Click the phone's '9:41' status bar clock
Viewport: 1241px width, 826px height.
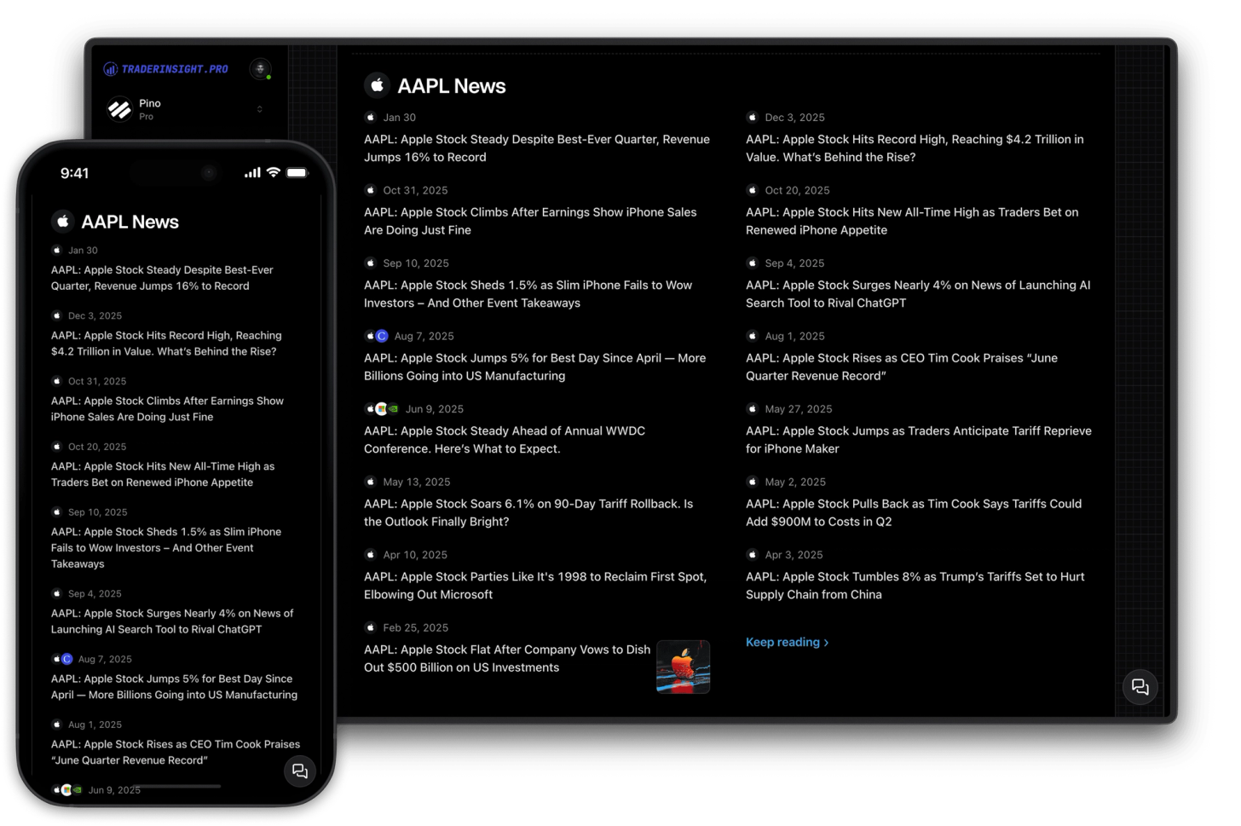click(x=74, y=173)
